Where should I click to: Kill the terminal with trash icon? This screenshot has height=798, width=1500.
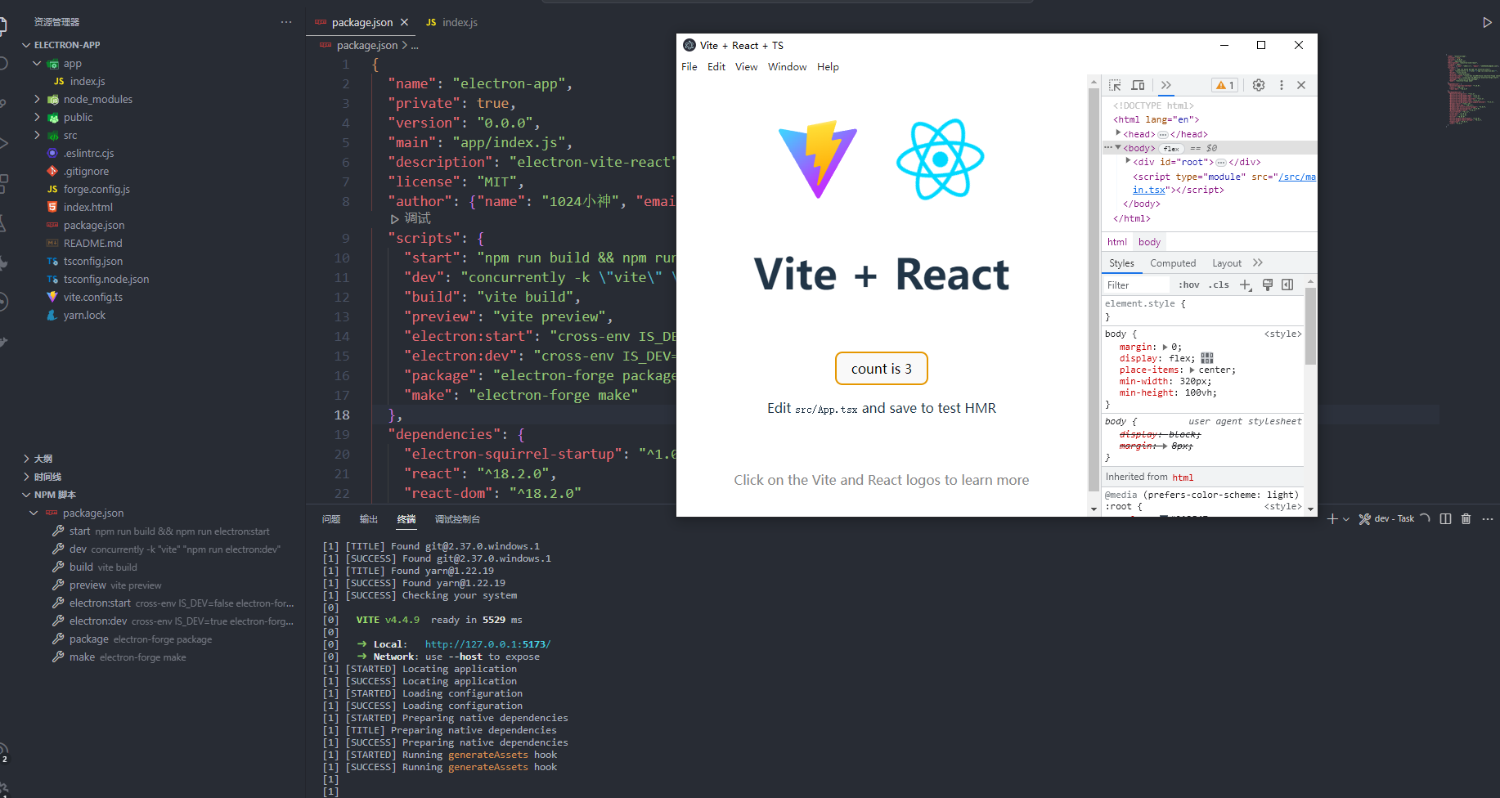point(1466,518)
